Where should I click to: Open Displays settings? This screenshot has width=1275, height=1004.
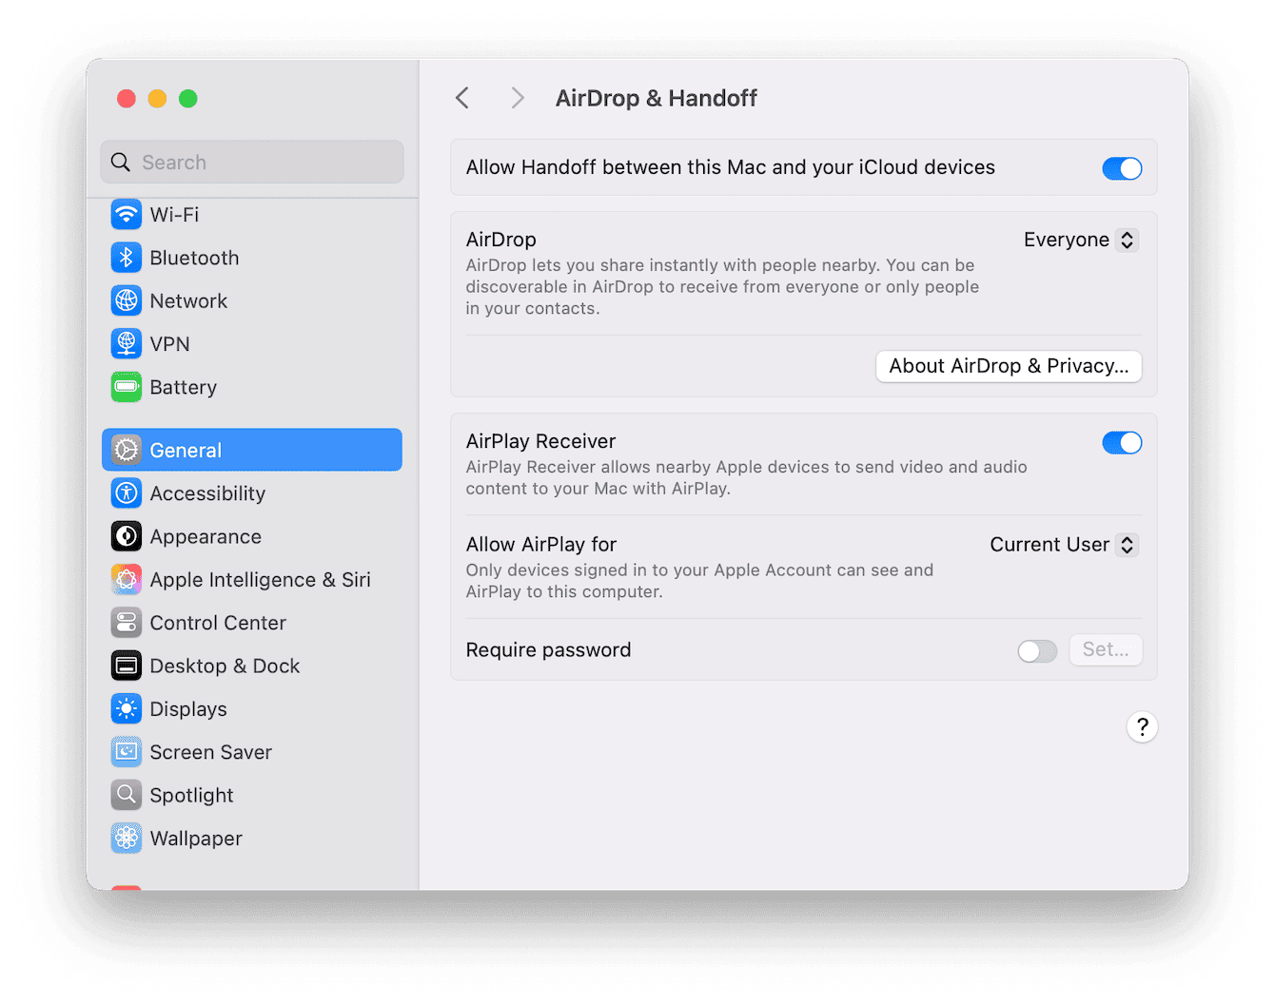pyautogui.click(x=127, y=708)
